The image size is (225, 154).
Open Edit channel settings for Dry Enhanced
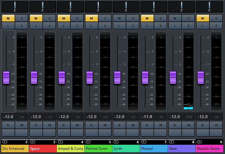[22, 26]
